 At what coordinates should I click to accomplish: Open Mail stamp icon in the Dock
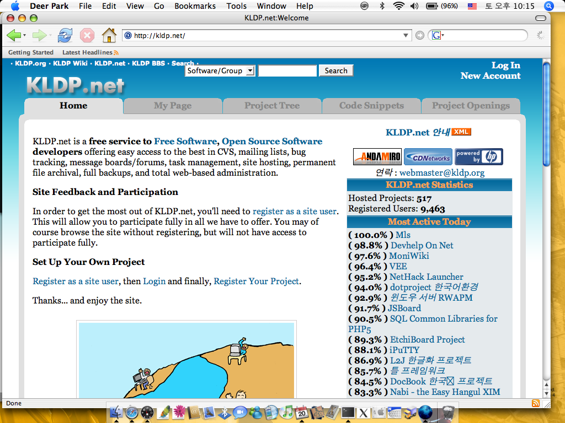coord(209,413)
